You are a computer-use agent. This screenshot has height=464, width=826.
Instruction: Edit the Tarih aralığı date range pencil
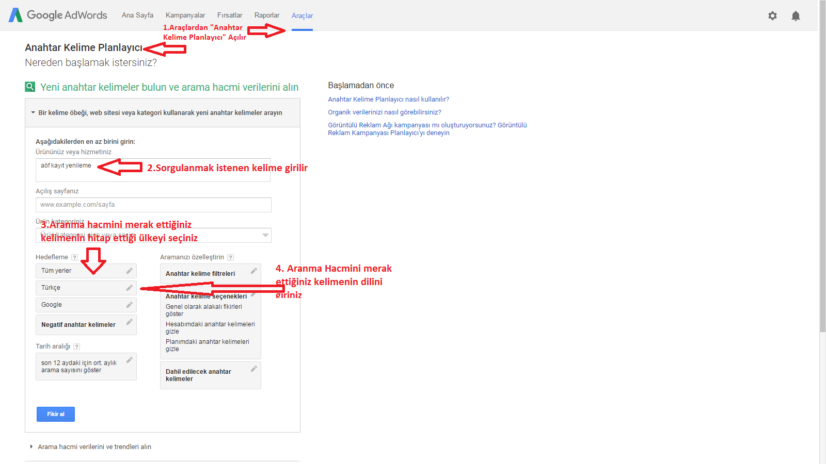pyautogui.click(x=130, y=360)
